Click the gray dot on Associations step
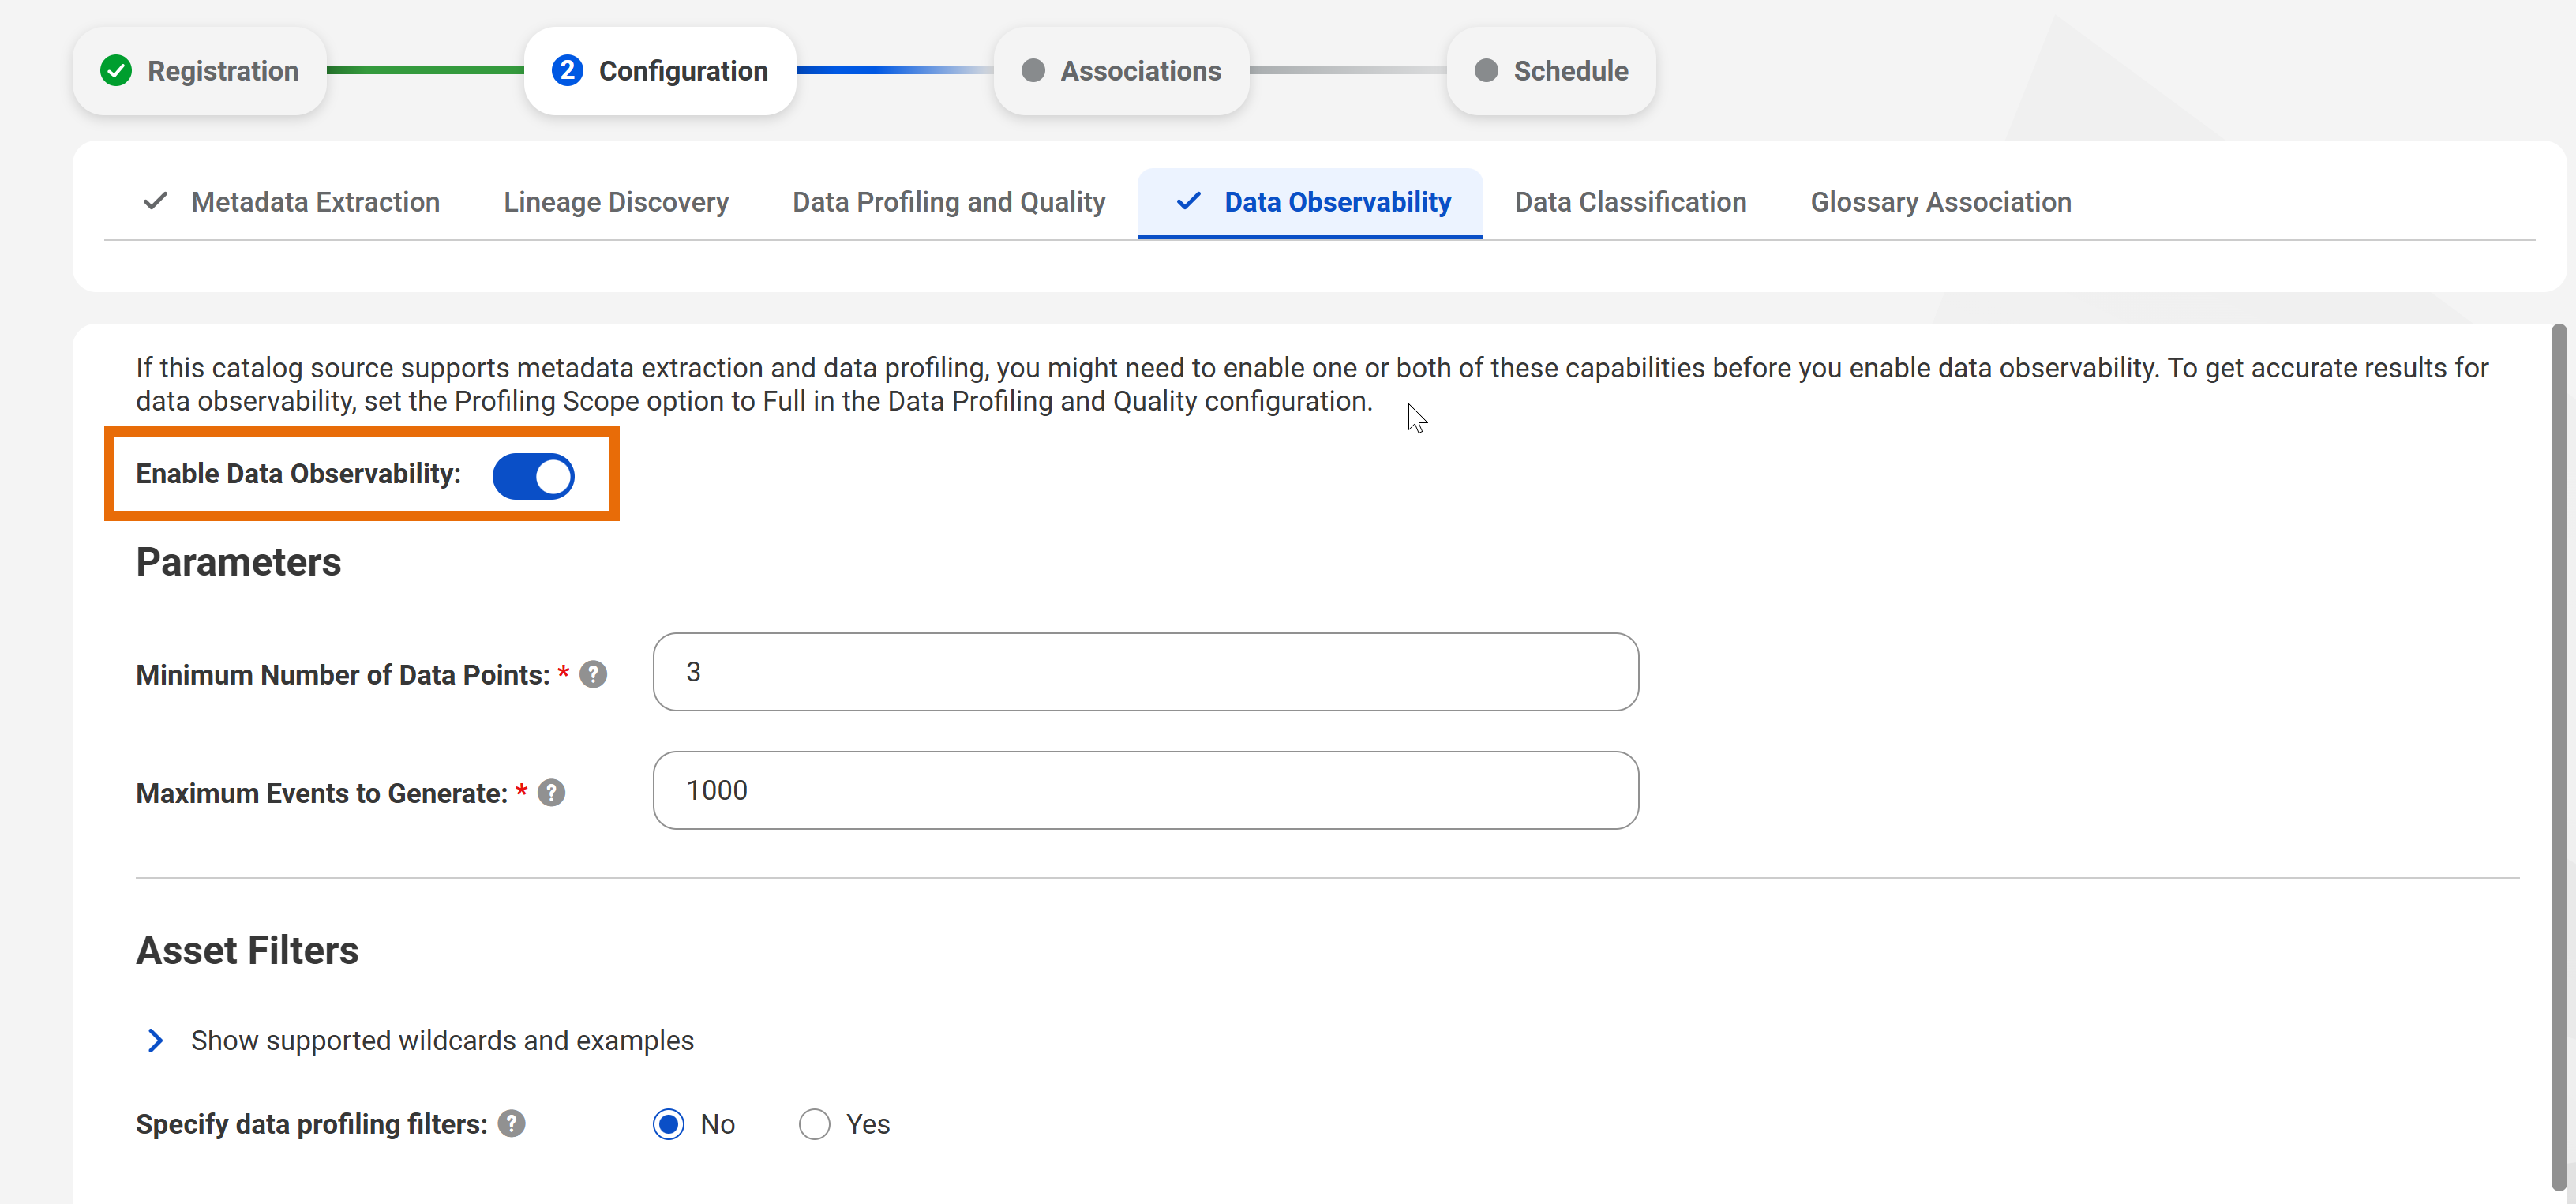 click(x=1033, y=71)
